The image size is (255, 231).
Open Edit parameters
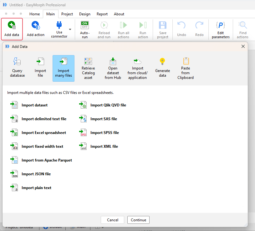click(x=221, y=30)
